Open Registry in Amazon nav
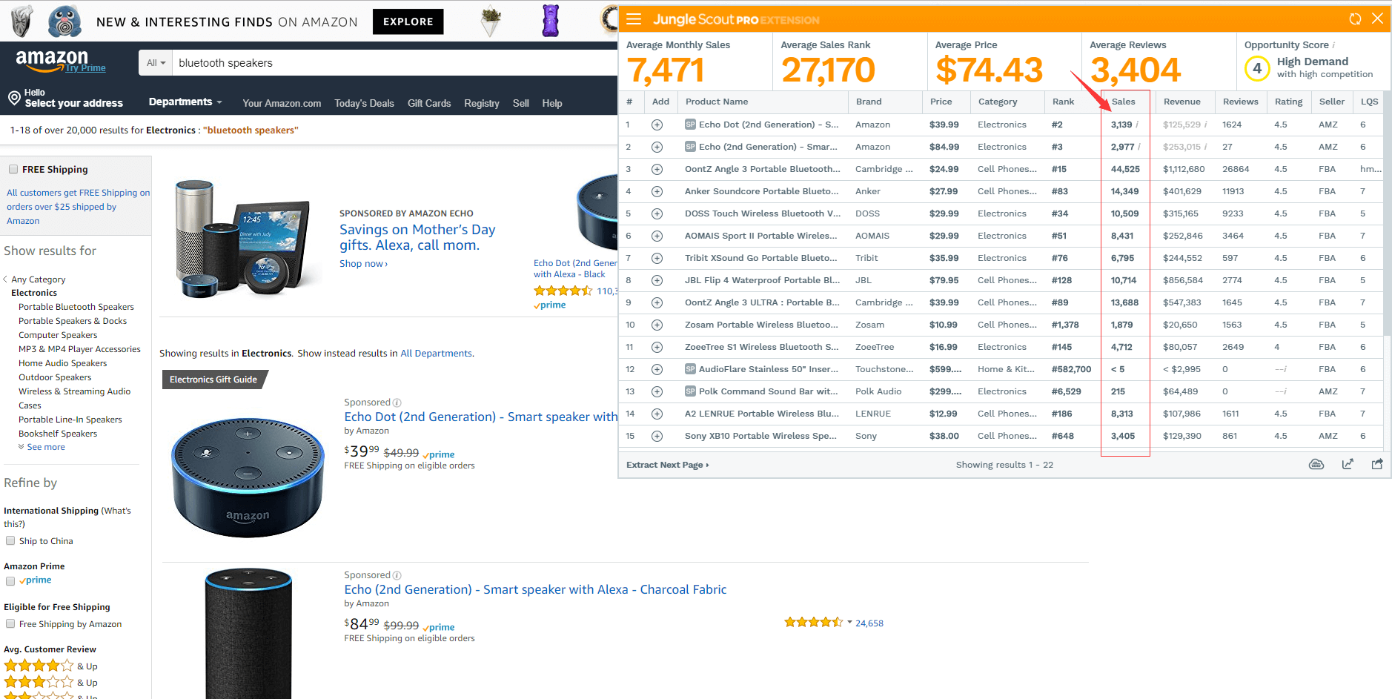Screen dimensions: 1392x699 click(482, 103)
